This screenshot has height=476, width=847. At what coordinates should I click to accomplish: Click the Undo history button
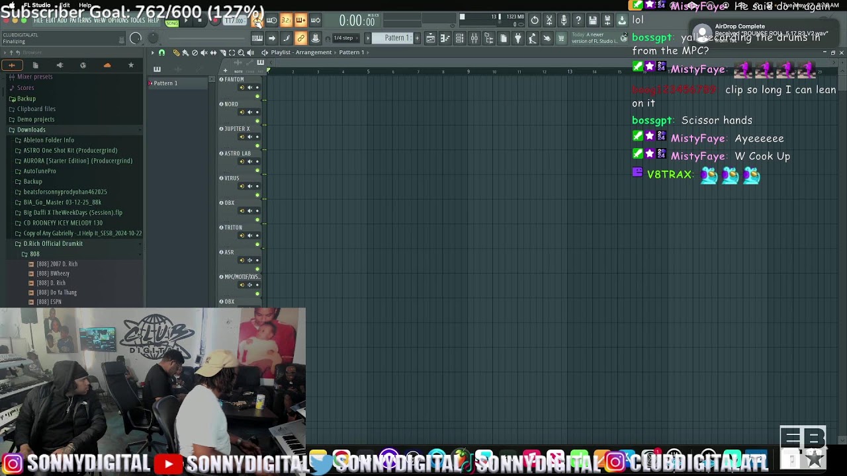pos(535,20)
